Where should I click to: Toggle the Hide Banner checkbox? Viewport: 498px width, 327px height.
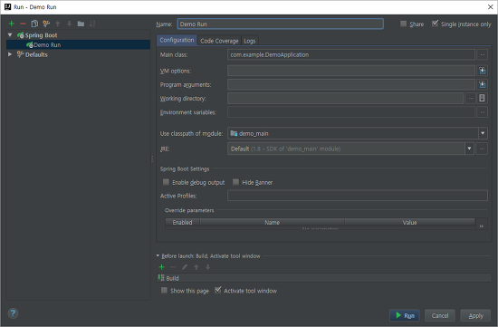pyautogui.click(x=235, y=182)
